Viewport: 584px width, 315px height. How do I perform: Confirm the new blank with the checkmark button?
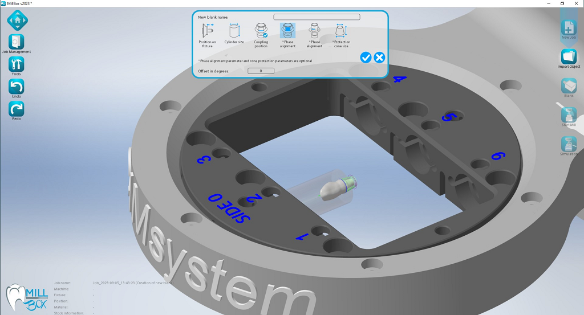click(x=366, y=58)
